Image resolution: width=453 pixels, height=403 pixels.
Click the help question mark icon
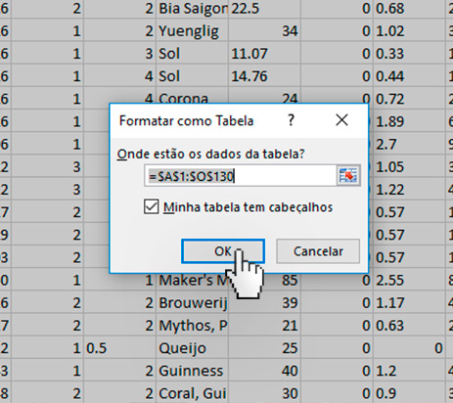(291, 120)
